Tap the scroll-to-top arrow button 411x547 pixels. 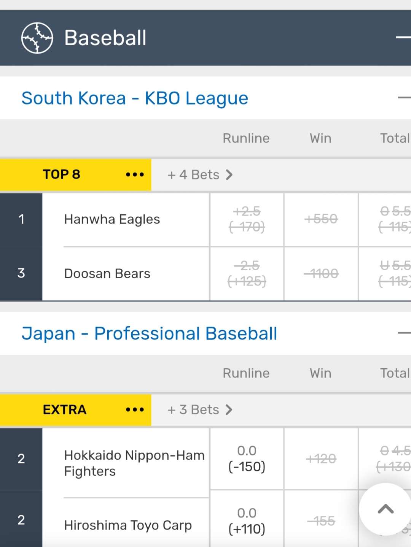pos(386,509)
